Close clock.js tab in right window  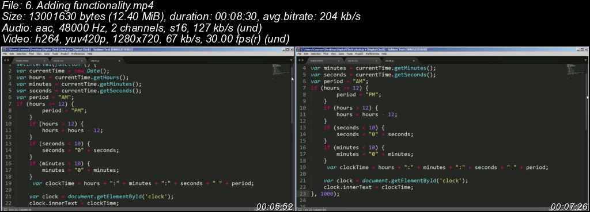[414, 61]
